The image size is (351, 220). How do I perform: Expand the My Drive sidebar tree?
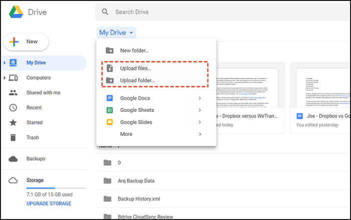[x=5, y=63]
